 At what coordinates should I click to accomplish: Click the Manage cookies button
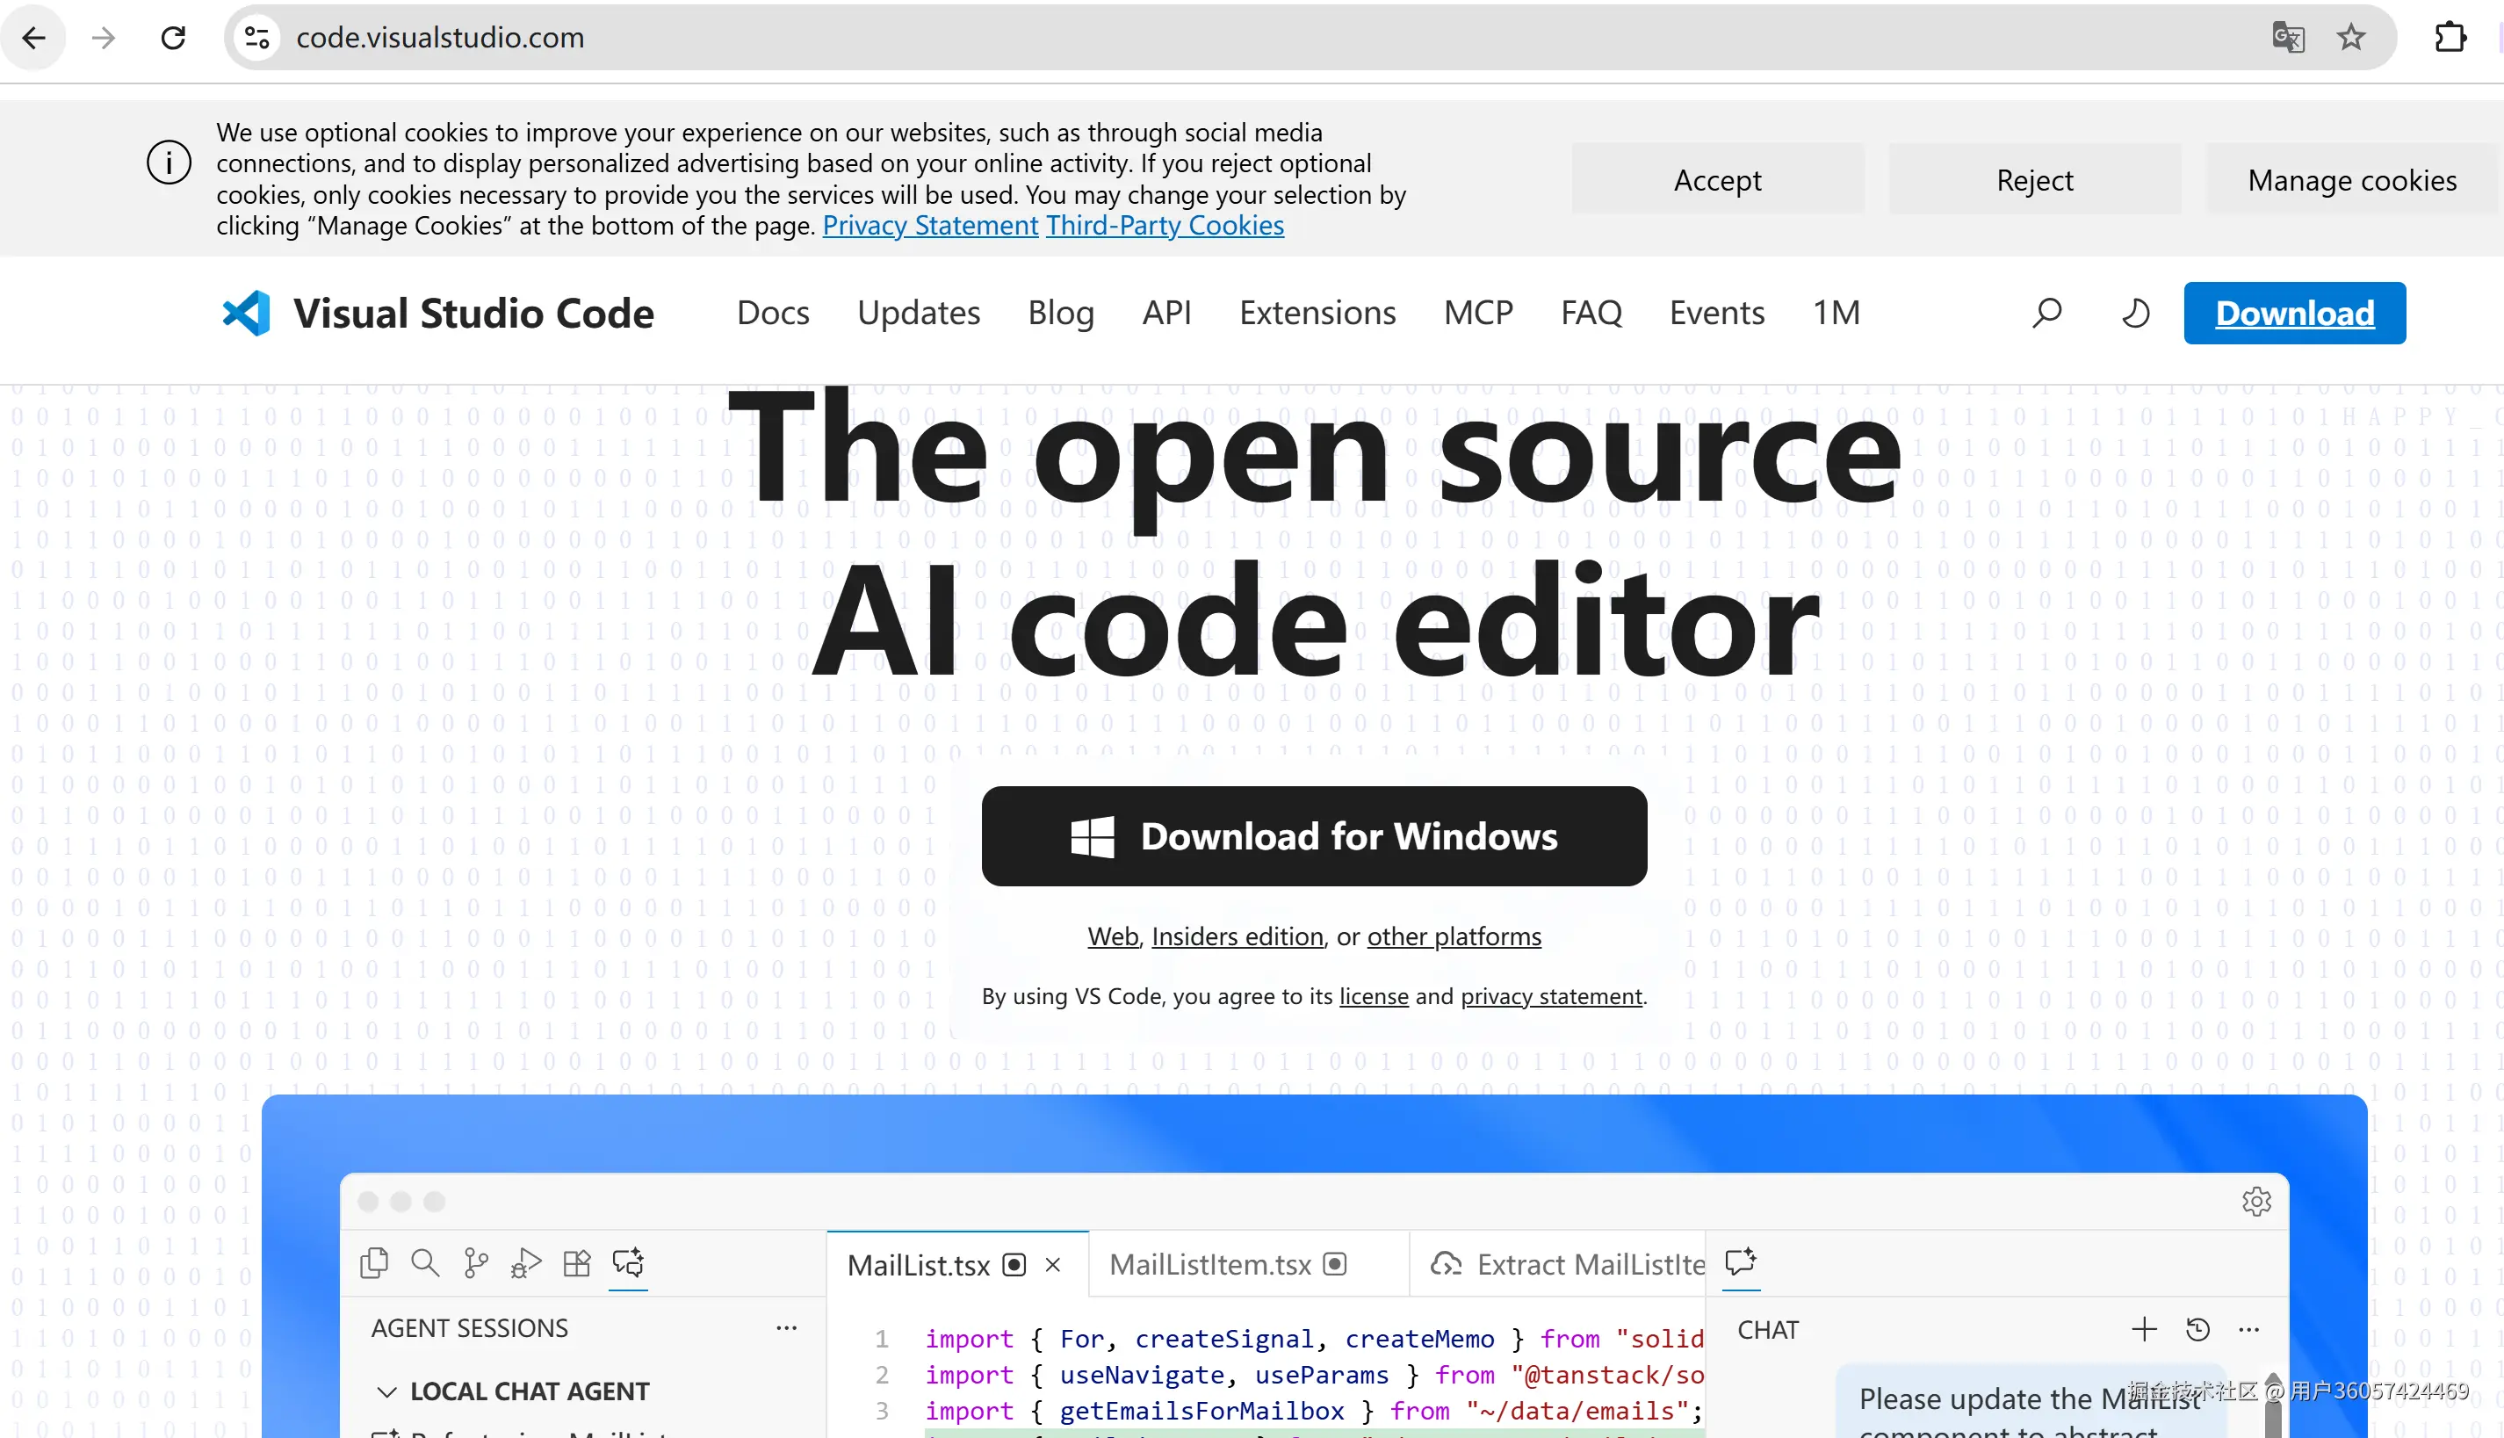pyautogui.click(x=2352, y=180)
